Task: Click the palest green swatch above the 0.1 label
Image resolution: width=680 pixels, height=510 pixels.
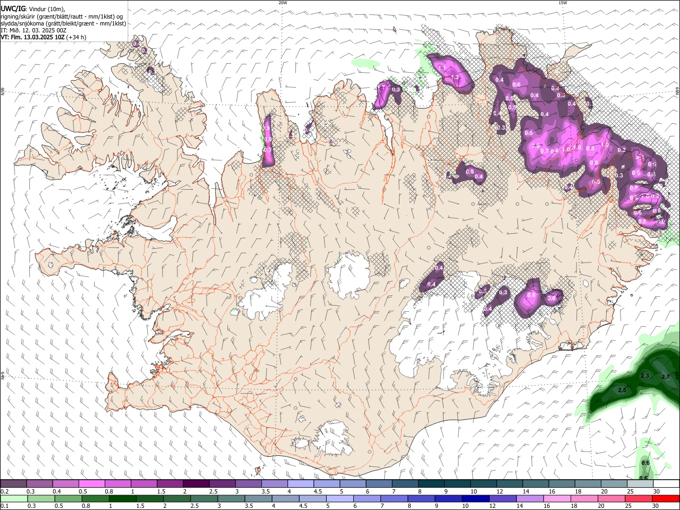Action: (x=14, y=498)
